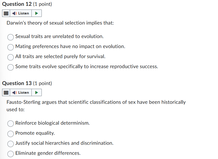The width and height of the screenshot is (218, 159).
Task: Open the text-to-speech menu above the Darwin question
Action: [6, 13]
